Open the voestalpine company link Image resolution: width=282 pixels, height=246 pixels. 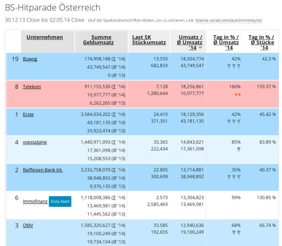click(35, 142)
